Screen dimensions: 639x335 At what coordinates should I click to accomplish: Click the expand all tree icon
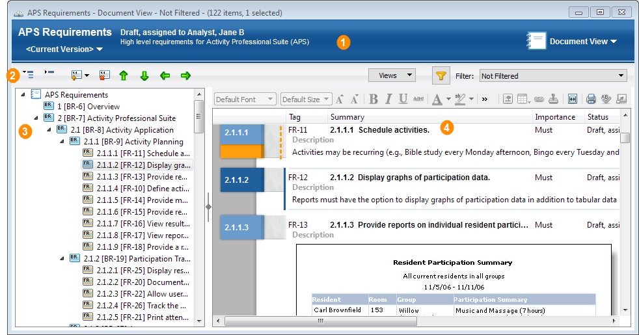28,75
